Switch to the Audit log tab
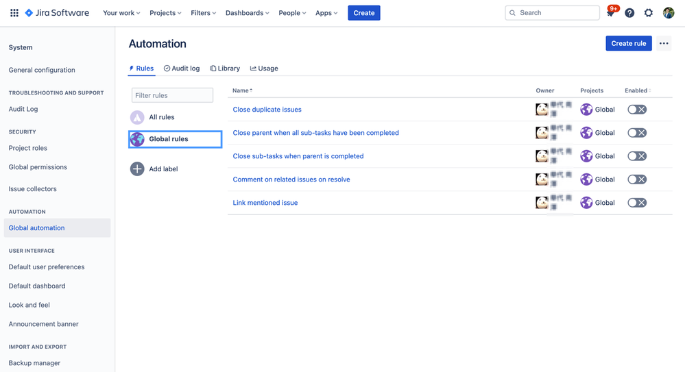 pyautogui.click(x=182, y=68)
